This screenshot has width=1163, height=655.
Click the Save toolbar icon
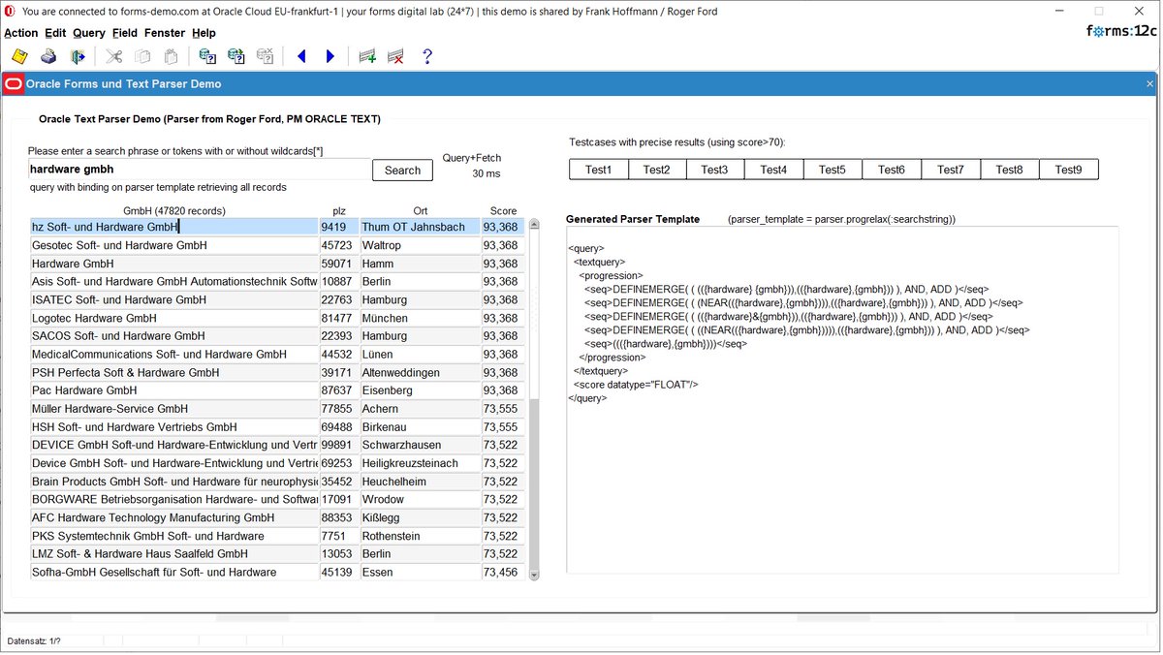point(18,56)
